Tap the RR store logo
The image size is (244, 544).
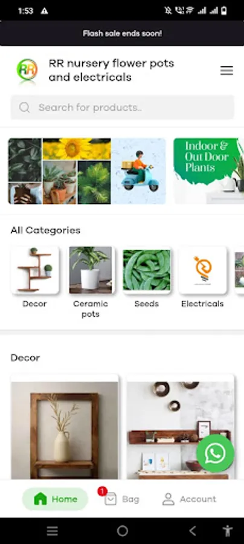coord(27,71)
